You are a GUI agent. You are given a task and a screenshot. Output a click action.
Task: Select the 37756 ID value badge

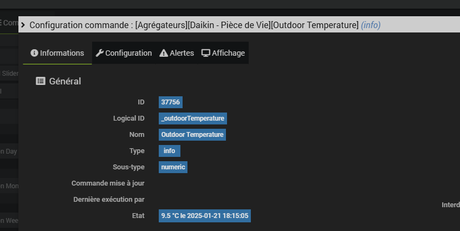click(171, 102)
